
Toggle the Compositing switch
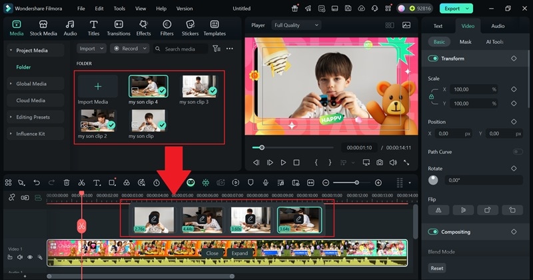[x=433, y=232]
